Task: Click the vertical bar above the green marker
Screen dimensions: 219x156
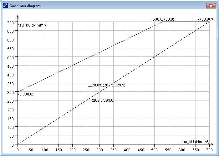Action: click(90, 92)
